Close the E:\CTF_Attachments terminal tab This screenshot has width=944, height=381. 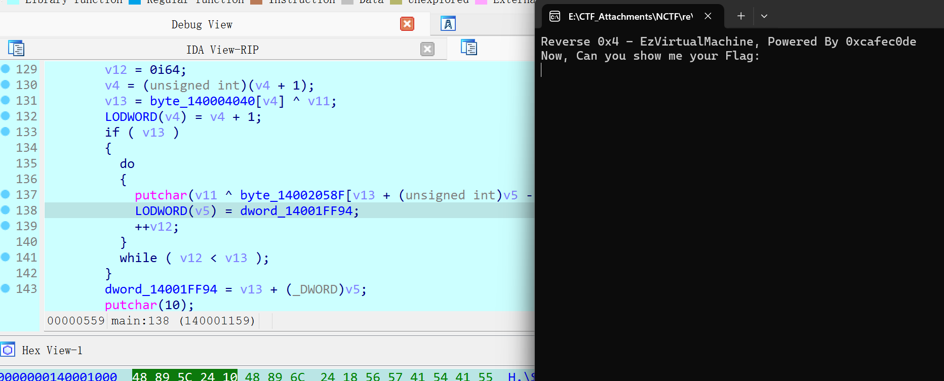(708, 16)
